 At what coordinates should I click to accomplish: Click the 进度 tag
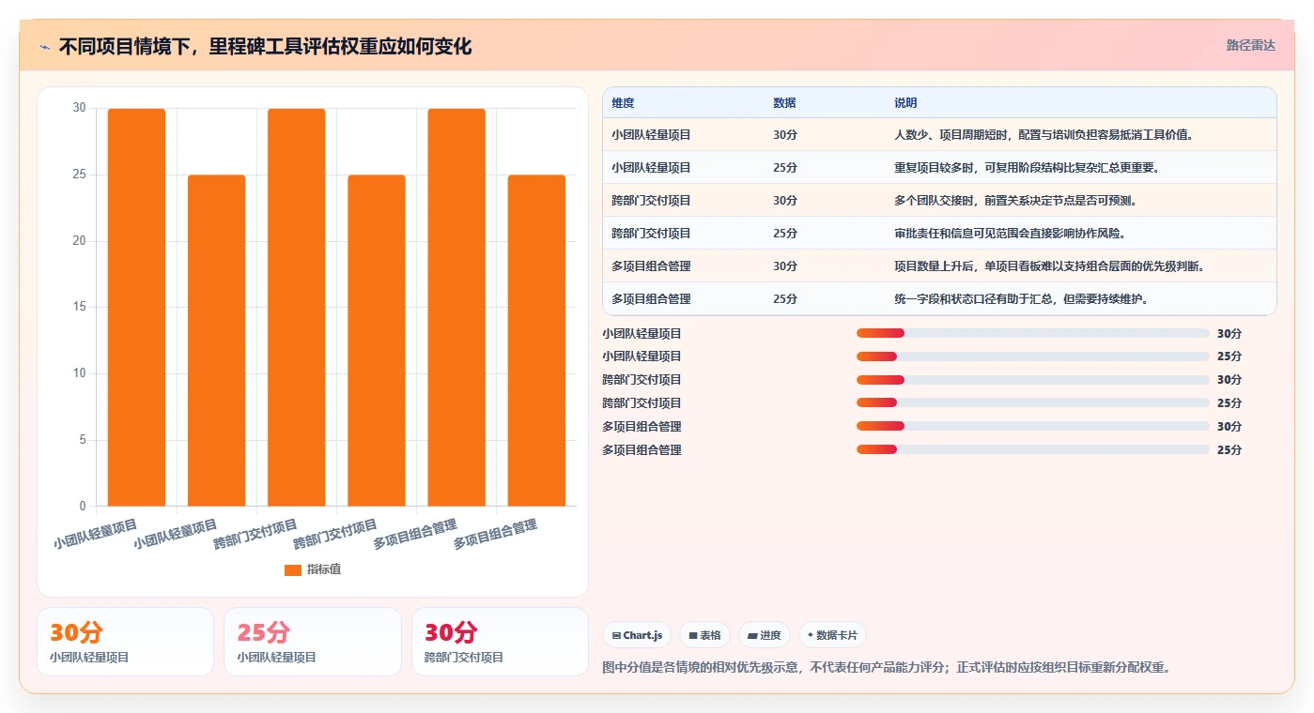(x=765, y=635)
